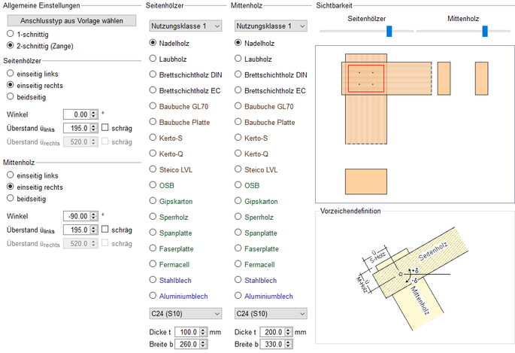
Task: Tick 'schräg' checkbox for Mittenholz Überstand links
Action: 106,230
